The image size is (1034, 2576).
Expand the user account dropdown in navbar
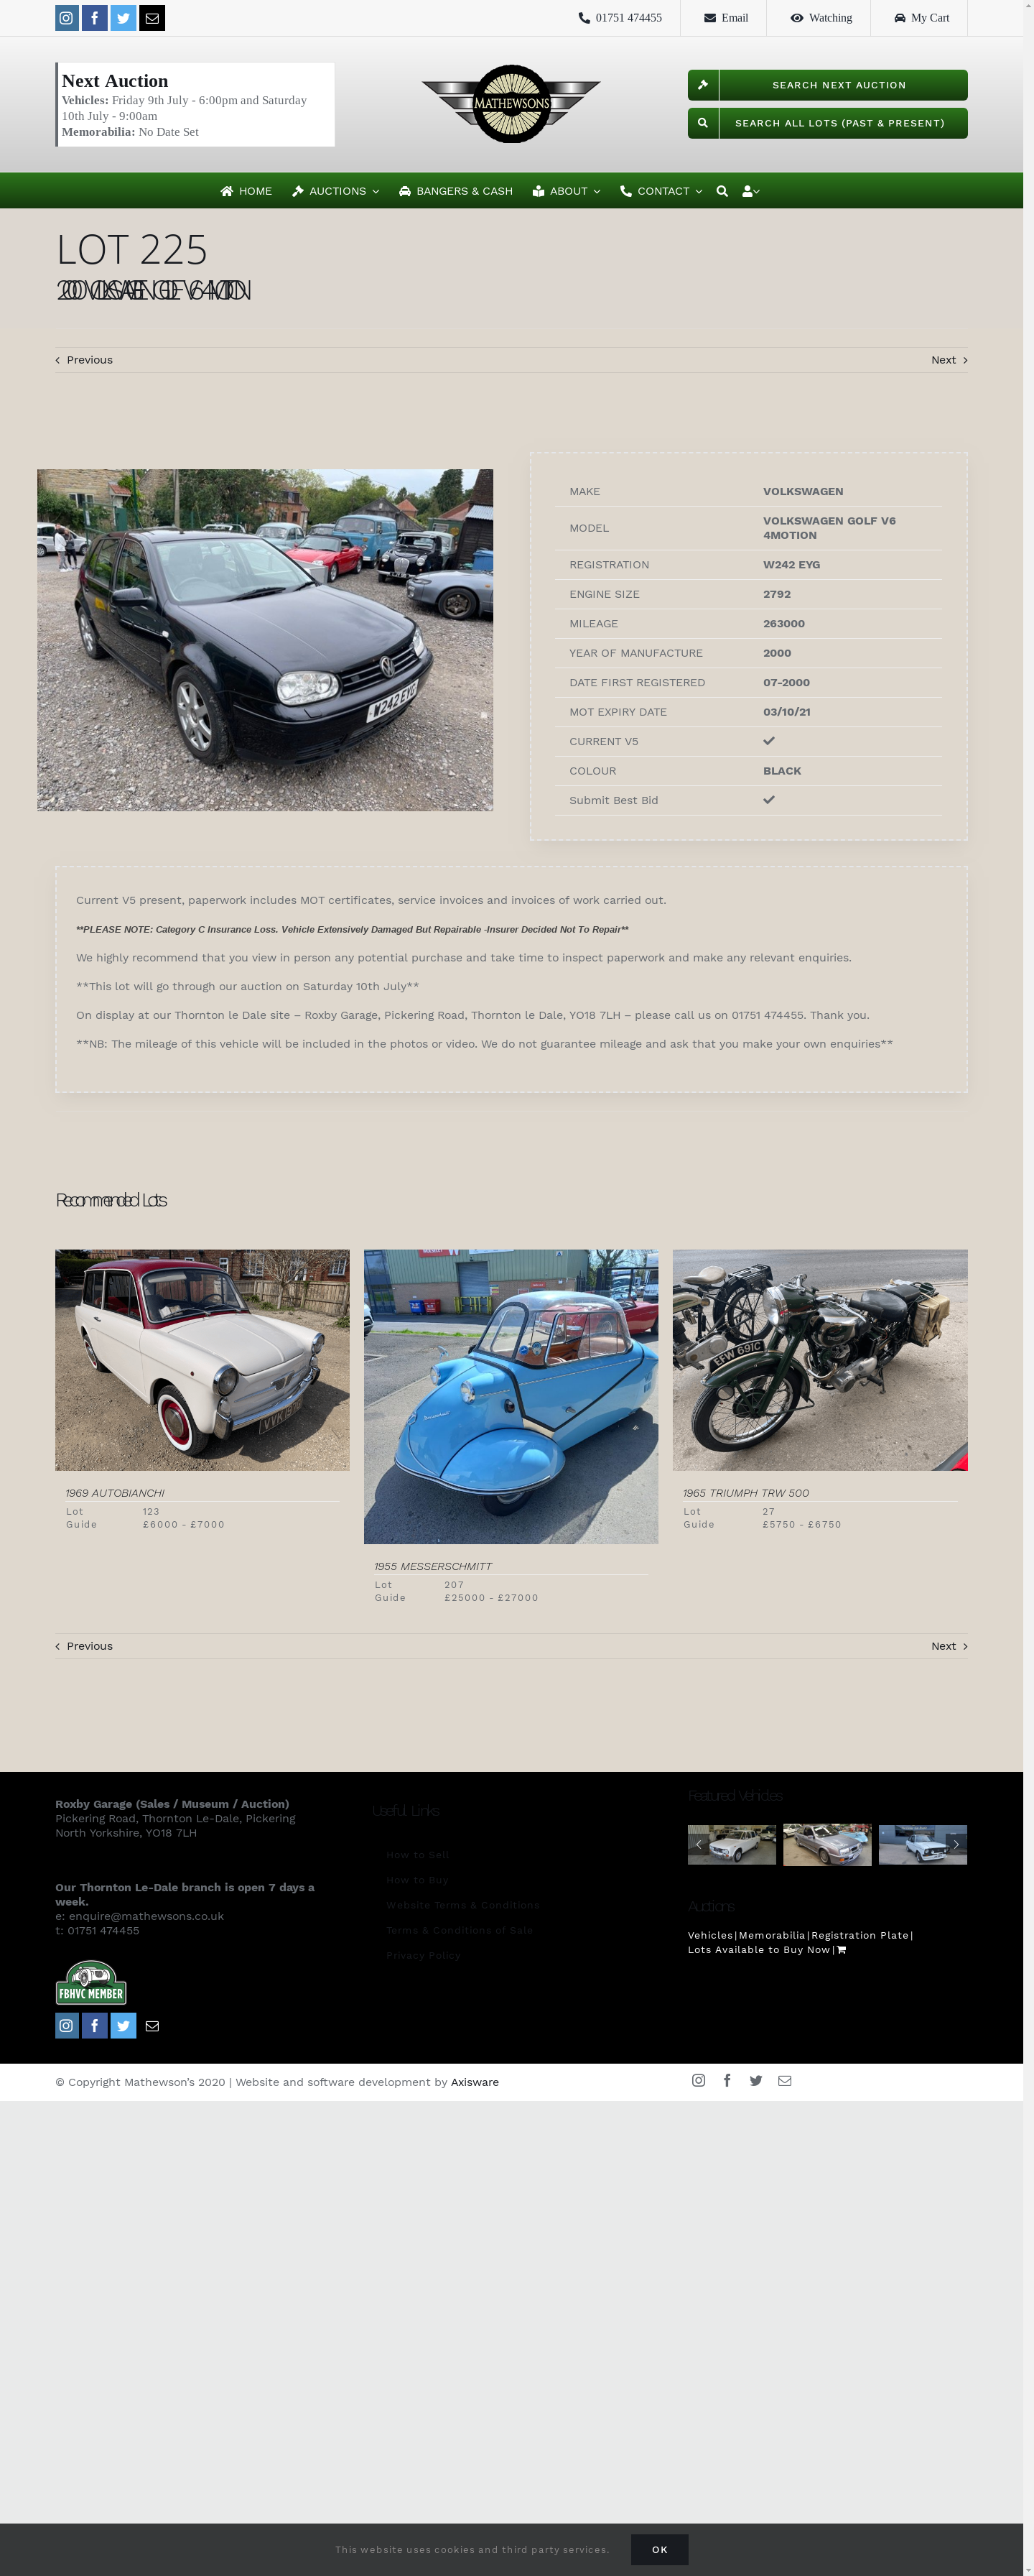point(751,191)
